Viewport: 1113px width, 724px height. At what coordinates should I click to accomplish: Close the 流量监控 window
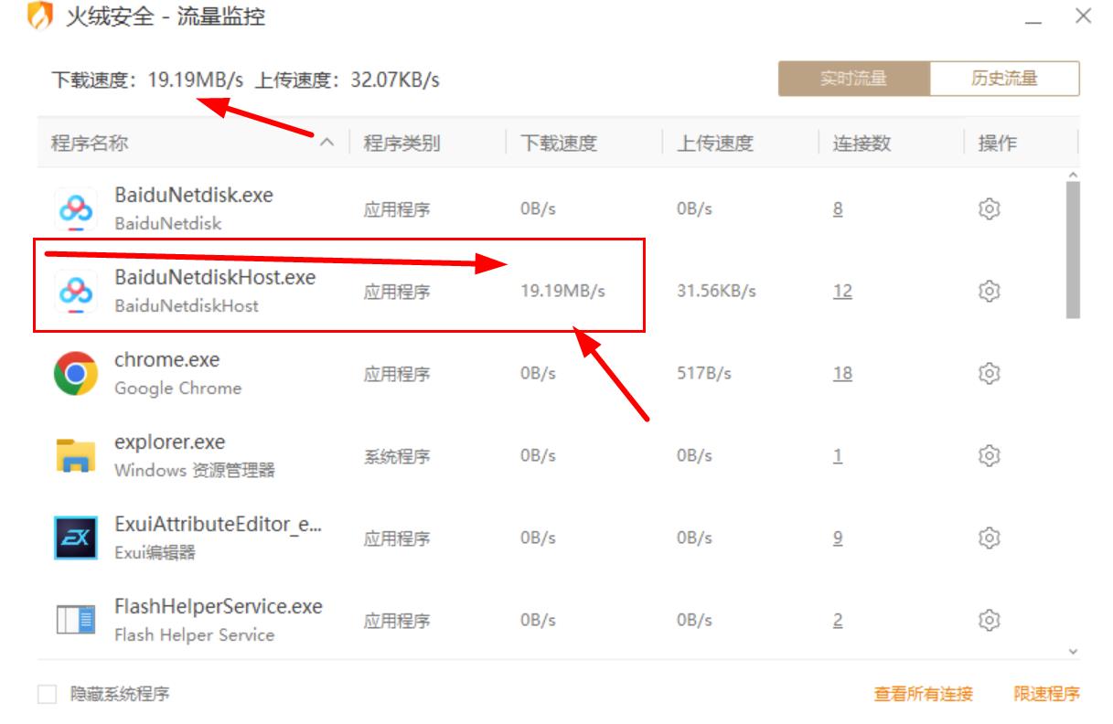(x=1084, y=16)
